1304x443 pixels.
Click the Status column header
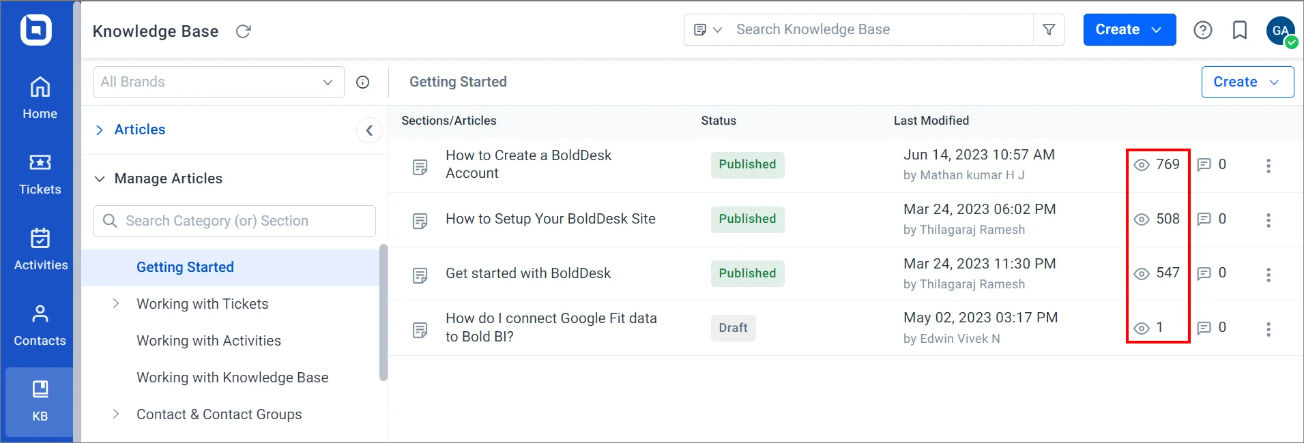point(719,121)
